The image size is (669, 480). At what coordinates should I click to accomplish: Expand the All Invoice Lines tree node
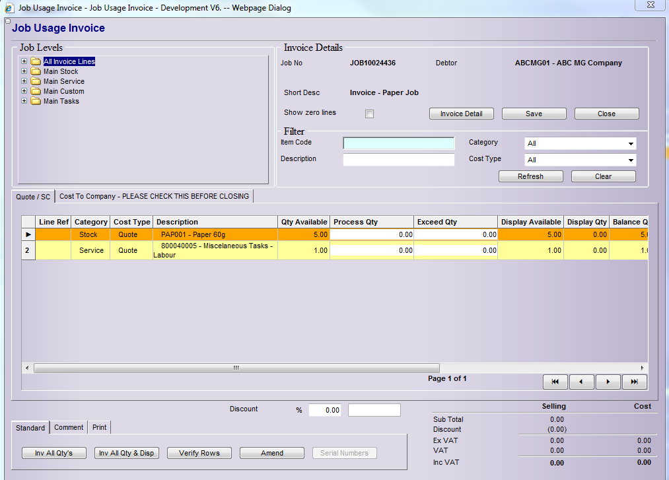click(x=24, y=61)
